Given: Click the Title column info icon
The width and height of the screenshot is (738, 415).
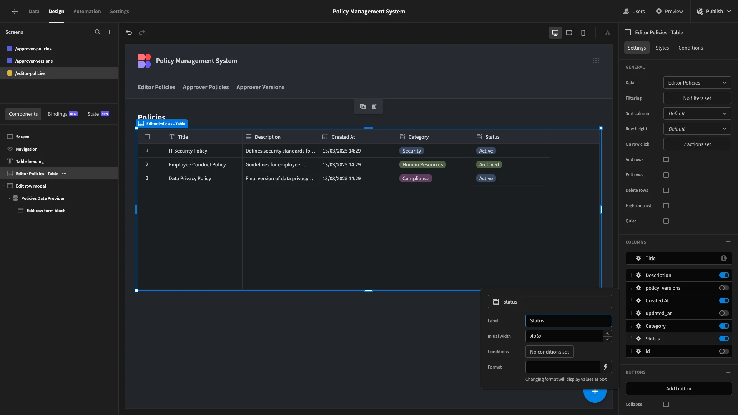Looking at the screenshot, I should pos(724,258).
